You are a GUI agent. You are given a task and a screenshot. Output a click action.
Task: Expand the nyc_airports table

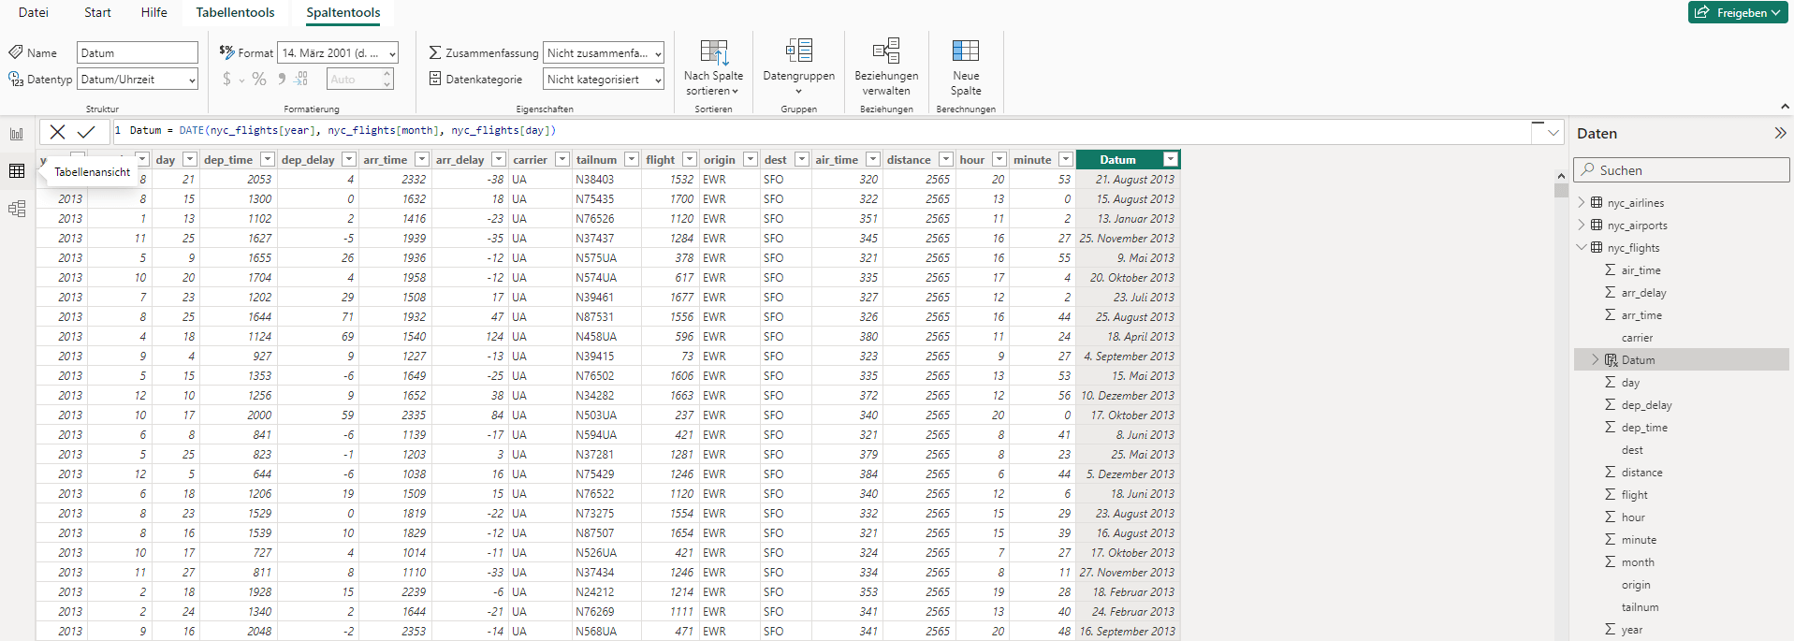pyautogui.click(x=1582, y=225)
